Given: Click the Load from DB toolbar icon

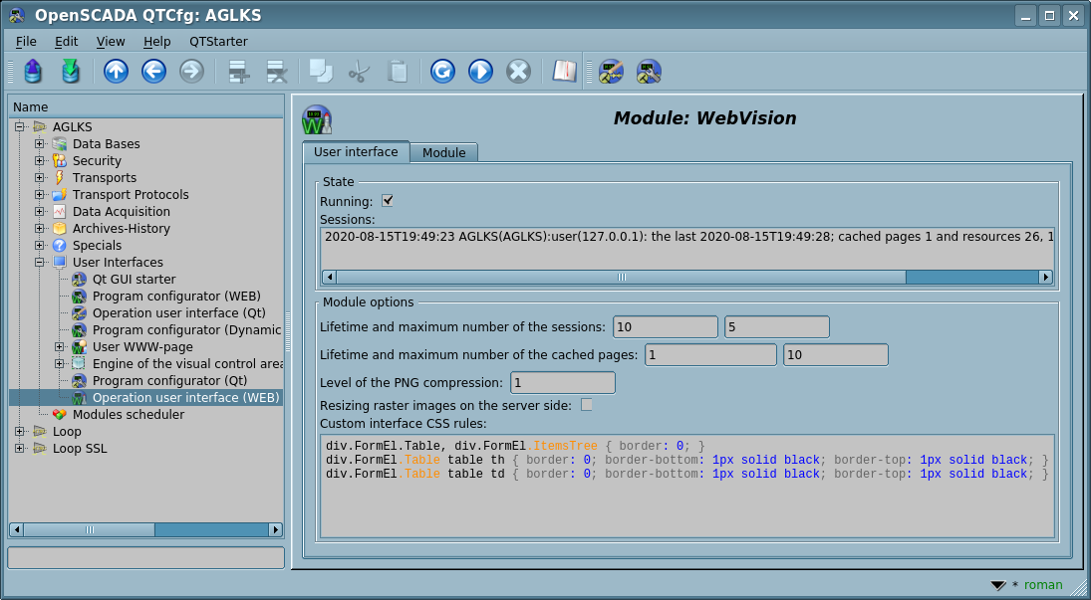Looking at the screenshot, I should coord(33,71).
